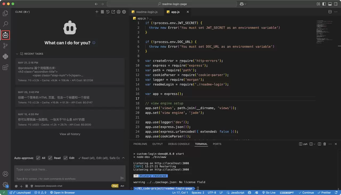The image size is (341, 195).
Task: Pop Cline out to editor icon
Action: coord(113,12)
